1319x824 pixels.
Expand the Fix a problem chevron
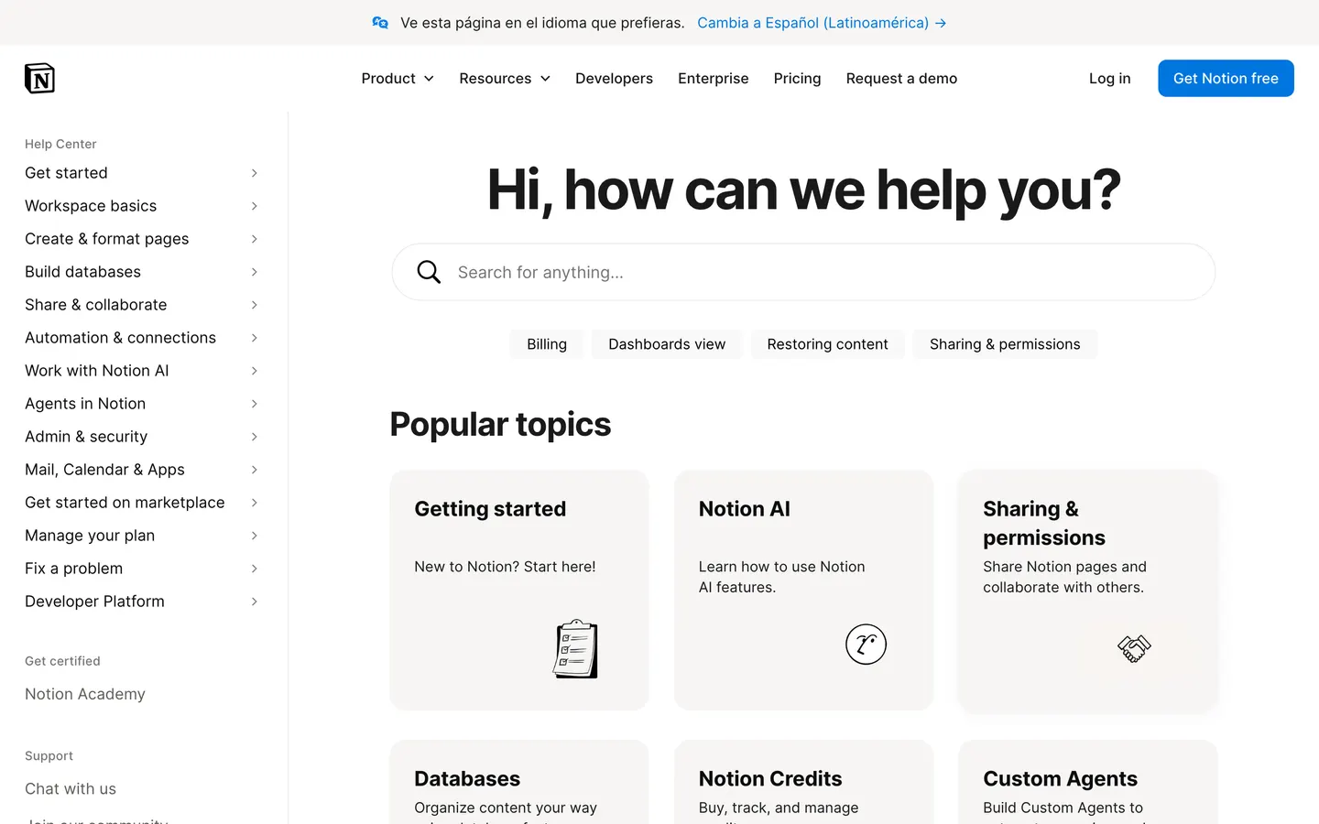pos(255,569)
